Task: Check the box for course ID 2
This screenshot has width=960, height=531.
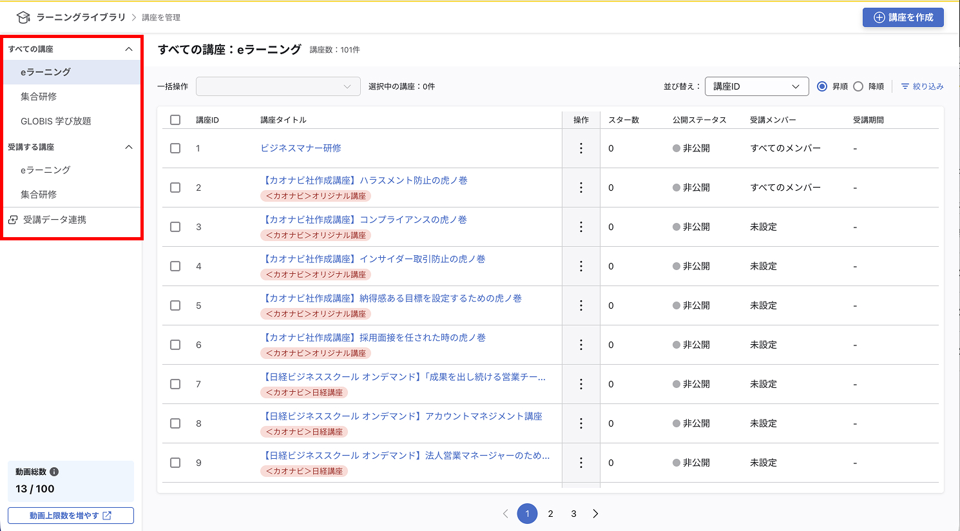Action: 175,188
